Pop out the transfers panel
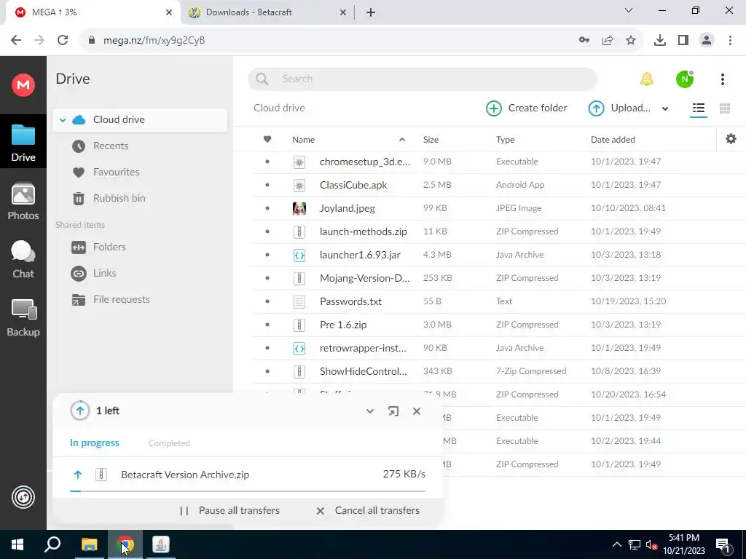 (x=393, y=411)
